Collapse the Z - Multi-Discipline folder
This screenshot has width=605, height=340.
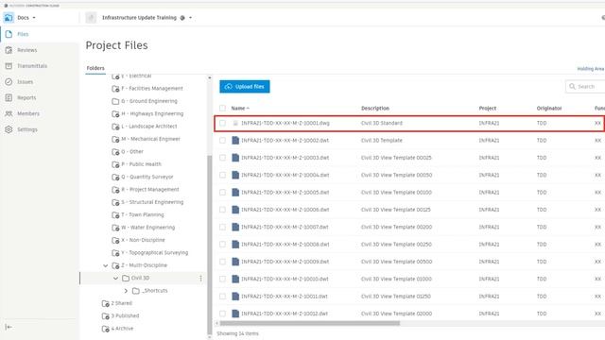(x=105, y=265)
